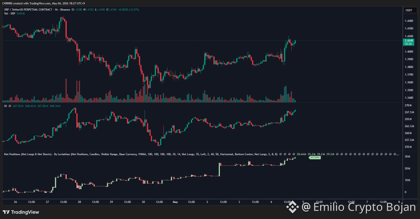Click the May label on time axis
Image resolution: width=420 pixels, height=219 pixels.
point(175,202)
